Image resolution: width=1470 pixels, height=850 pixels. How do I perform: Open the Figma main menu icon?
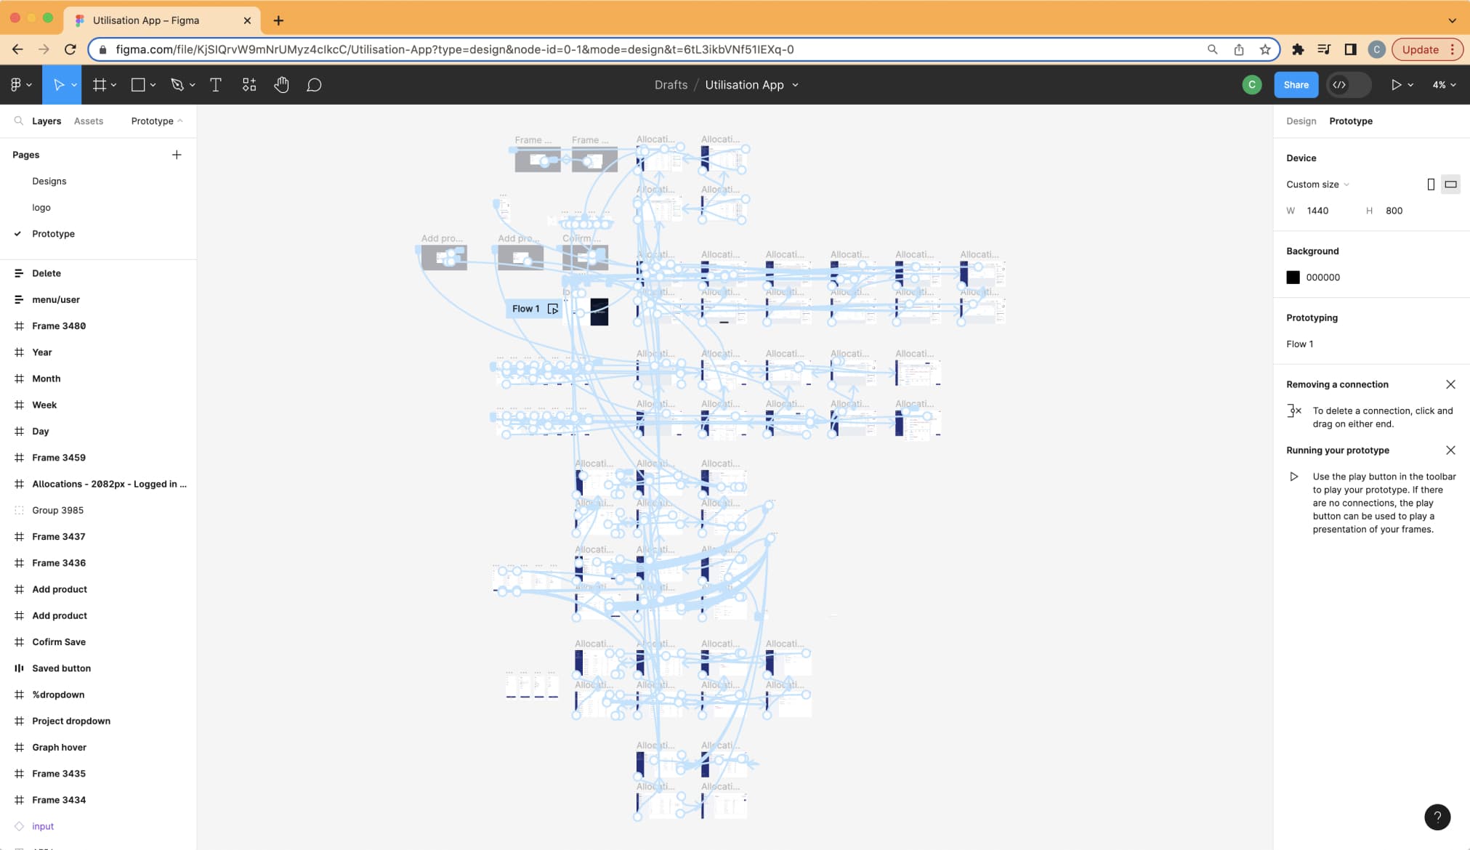point(16,85)
